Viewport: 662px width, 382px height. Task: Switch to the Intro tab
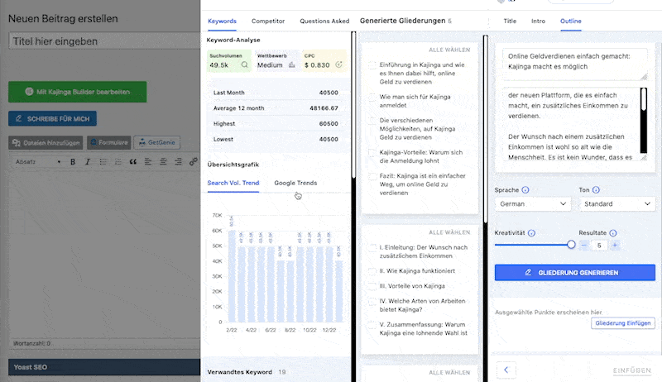click(538, 21)
